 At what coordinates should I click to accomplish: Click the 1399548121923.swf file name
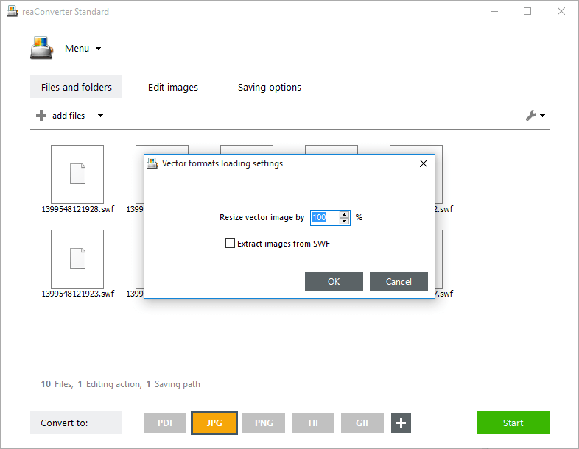click(x=78, y=294)
